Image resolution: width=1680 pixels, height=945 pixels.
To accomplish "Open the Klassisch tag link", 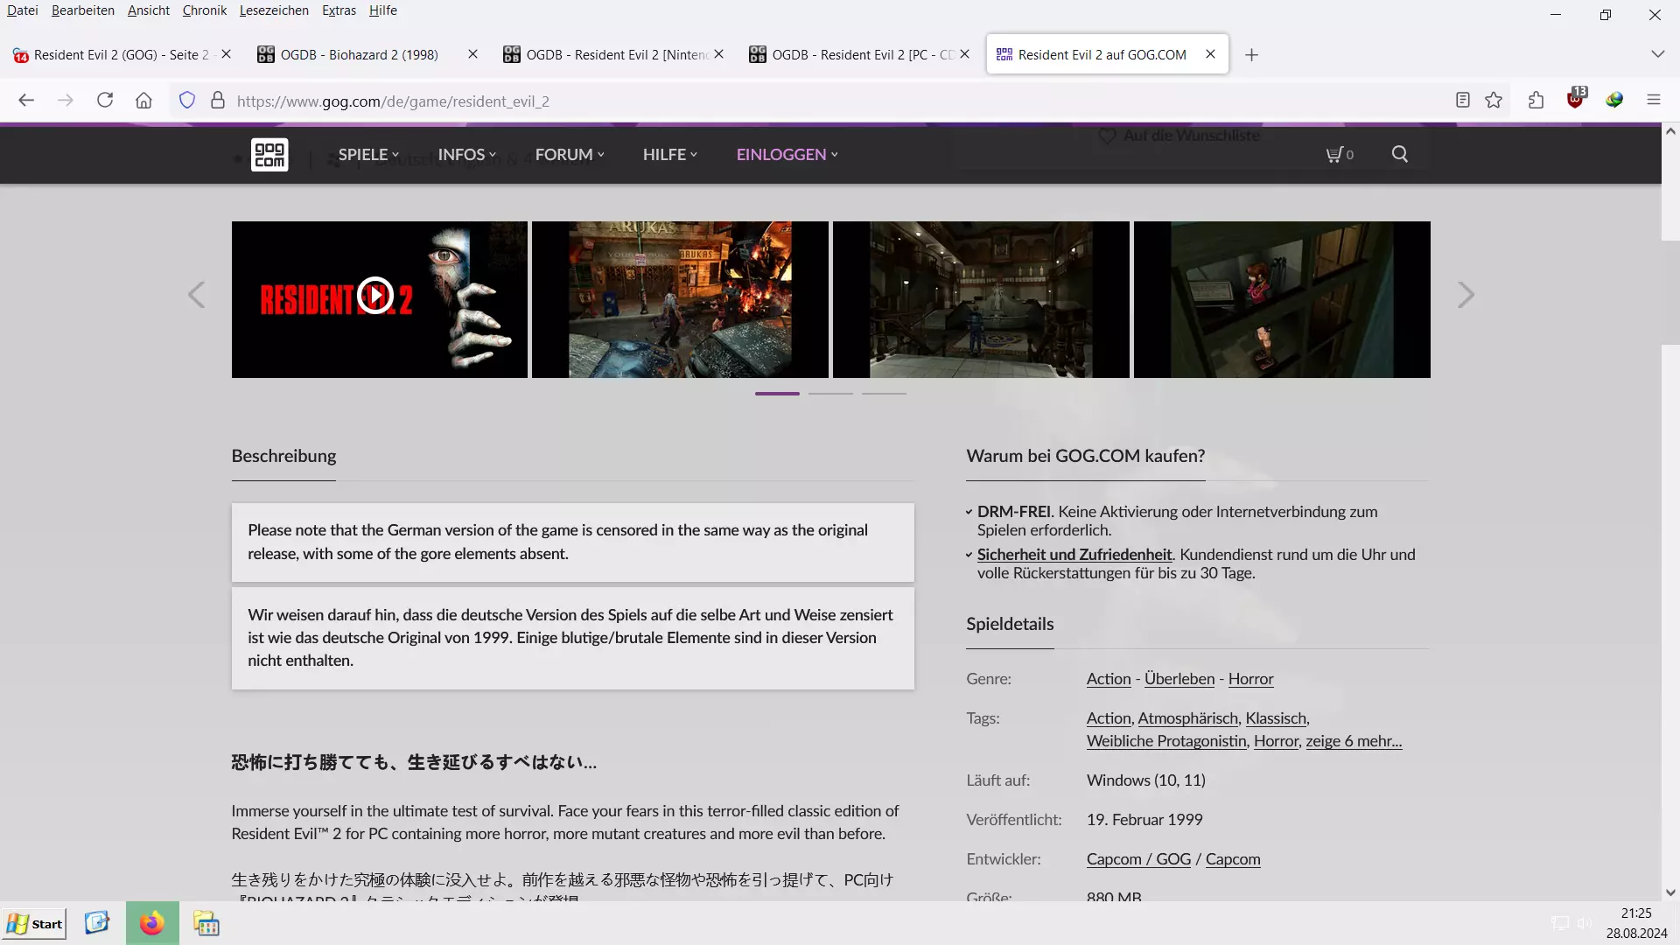I will [x=1276, y=718].
